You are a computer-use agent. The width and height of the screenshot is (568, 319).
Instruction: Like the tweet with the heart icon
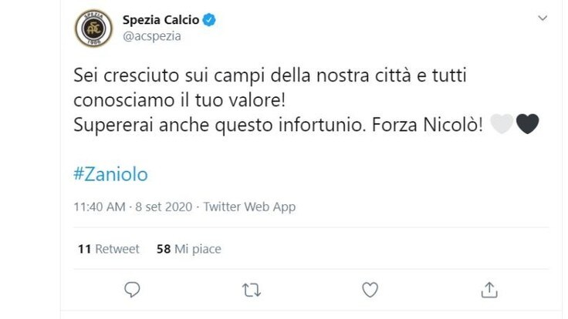[370, 290]
